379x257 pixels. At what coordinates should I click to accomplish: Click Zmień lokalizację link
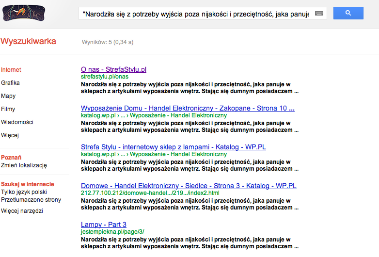(x=24, y=165)
